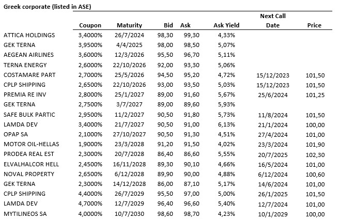The height and width of the screenshot is (220, 354).
Task: Click the ELVALHALCOR HELL issuer cell
Action: (32, 164)
